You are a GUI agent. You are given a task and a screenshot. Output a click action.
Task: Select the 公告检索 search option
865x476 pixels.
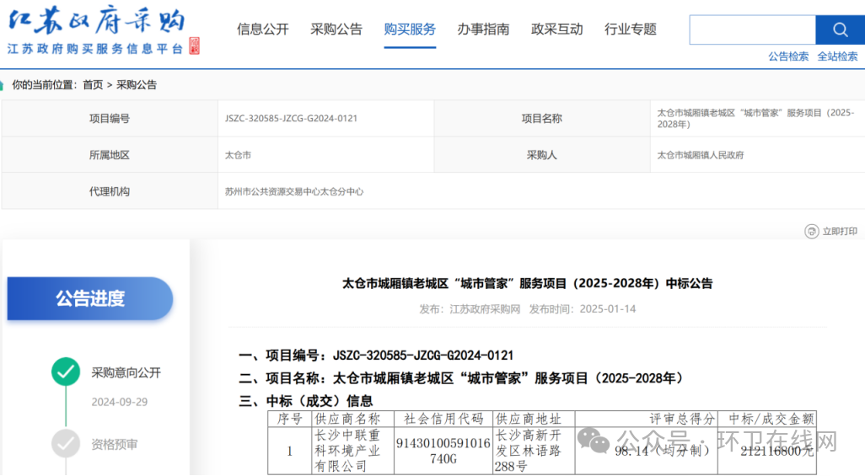[788, 56]
